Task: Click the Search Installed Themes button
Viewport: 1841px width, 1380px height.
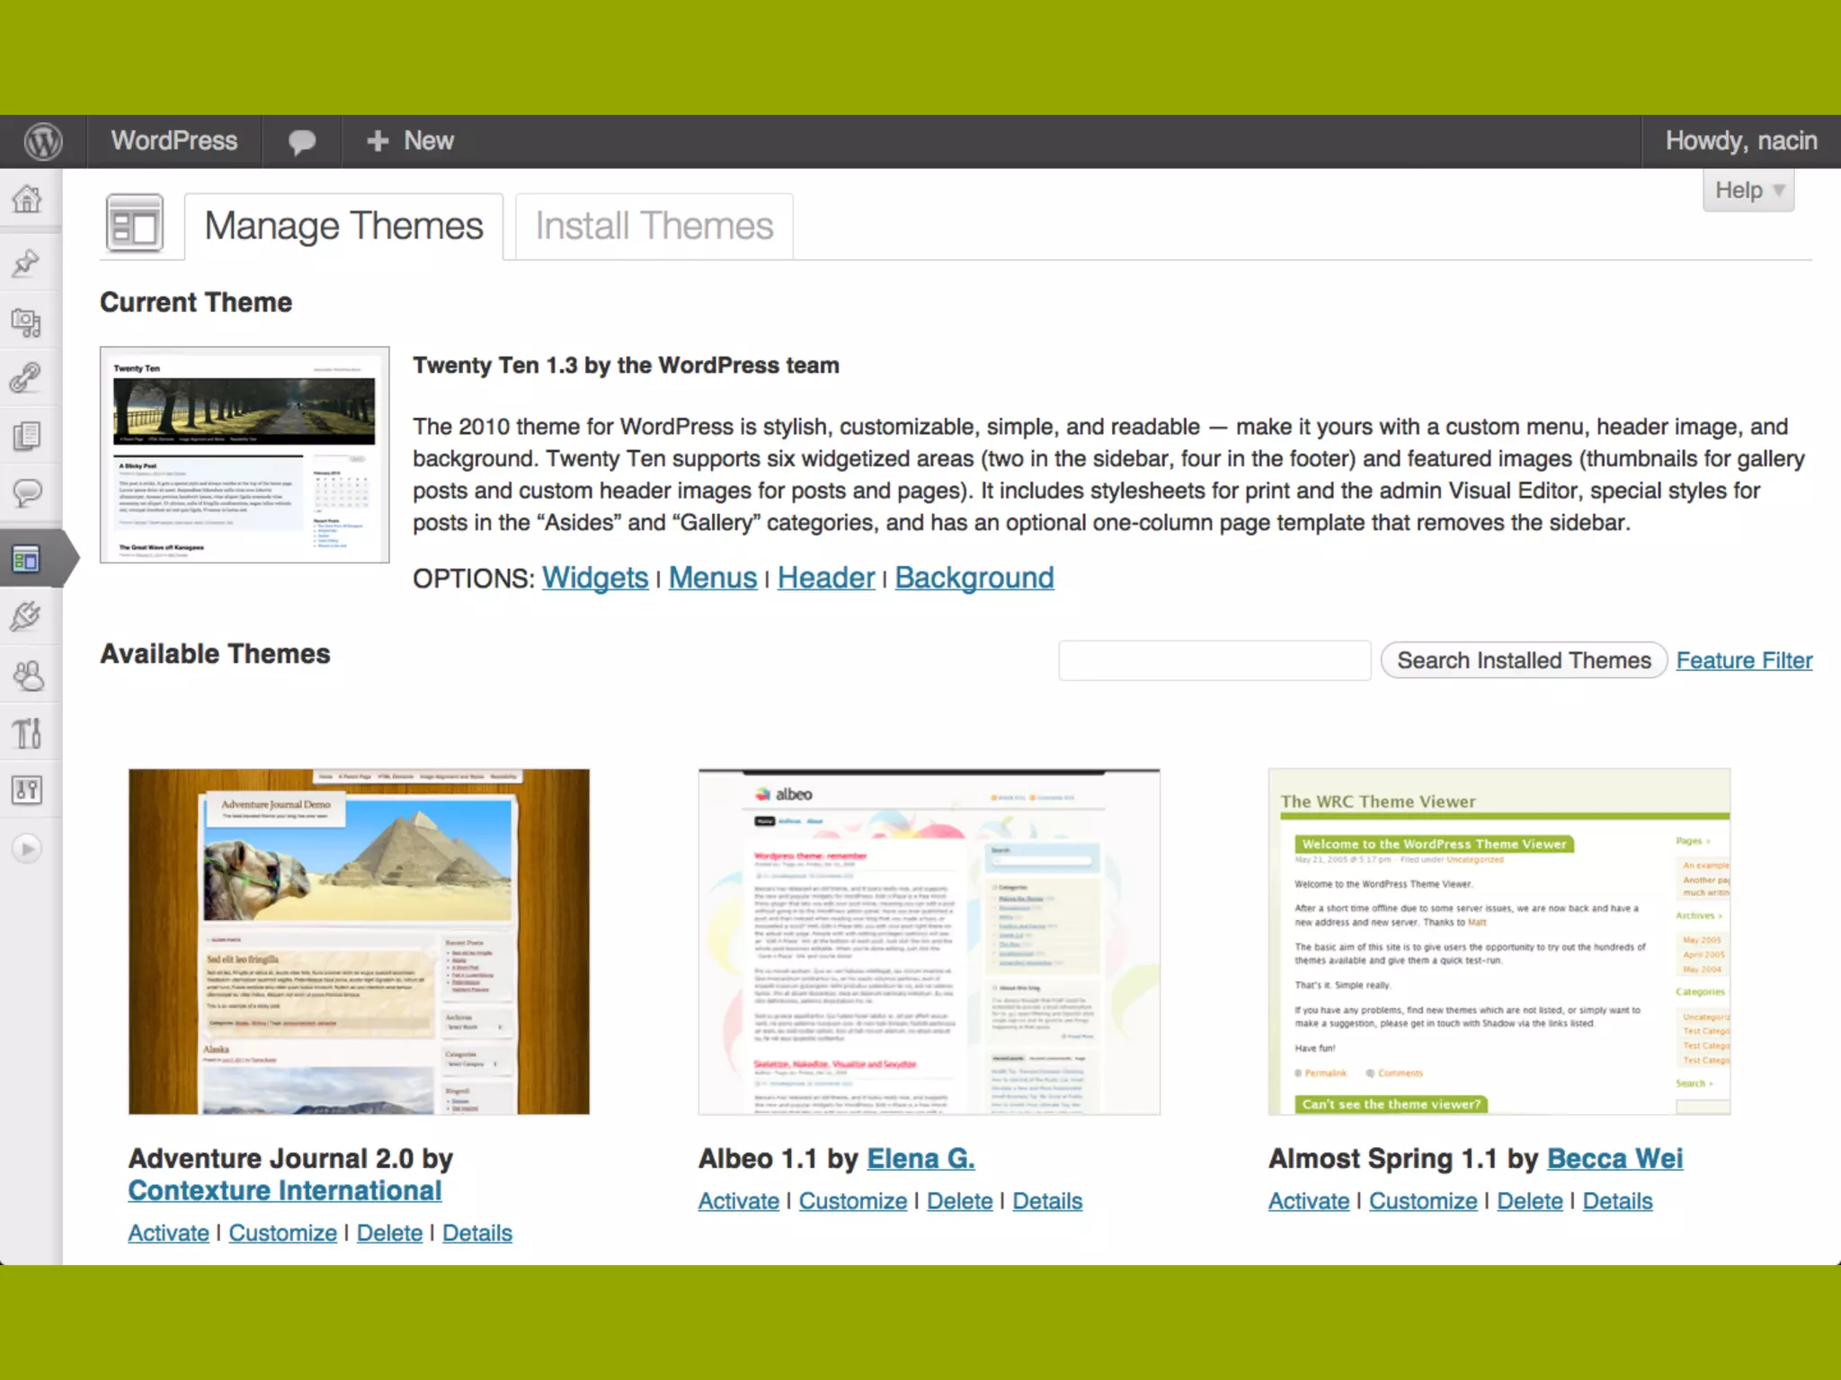Action: [1523, 660]
